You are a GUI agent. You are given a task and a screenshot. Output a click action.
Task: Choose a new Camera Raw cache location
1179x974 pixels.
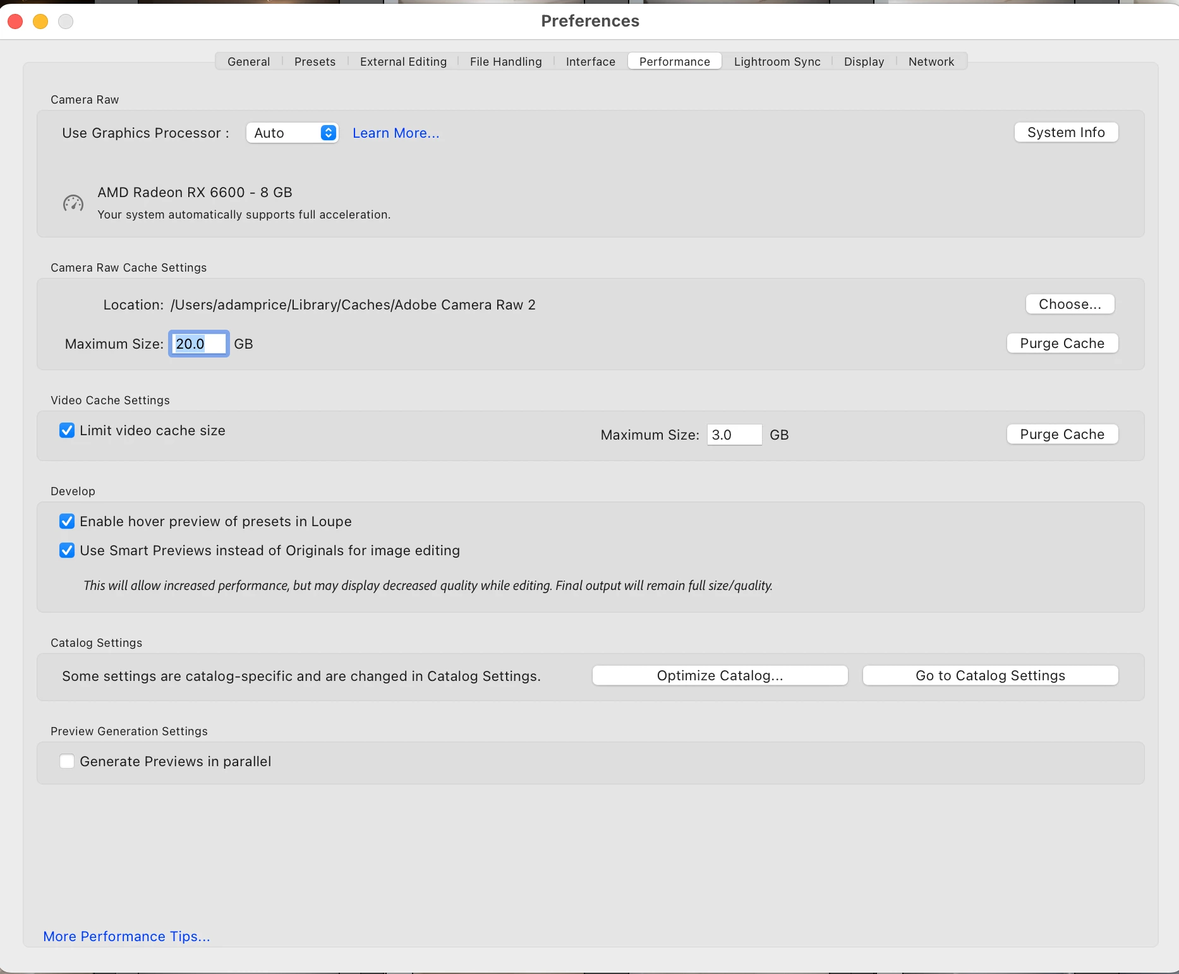pyautogui.click(x=1070, y=304)
